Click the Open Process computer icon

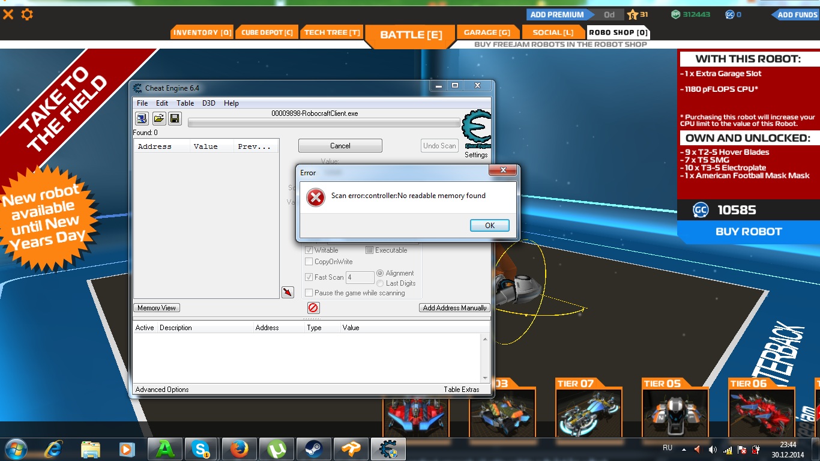pyautogui.click(x=142, y=118)
